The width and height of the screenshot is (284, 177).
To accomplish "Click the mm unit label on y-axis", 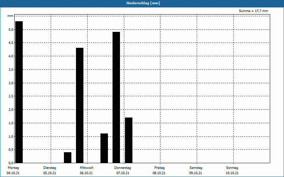I will coord(10,16).
